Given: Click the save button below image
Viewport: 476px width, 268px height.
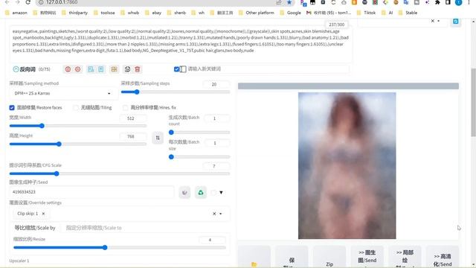Looking at the screenshot, I should pyautogui.click(x=292, y=258).
